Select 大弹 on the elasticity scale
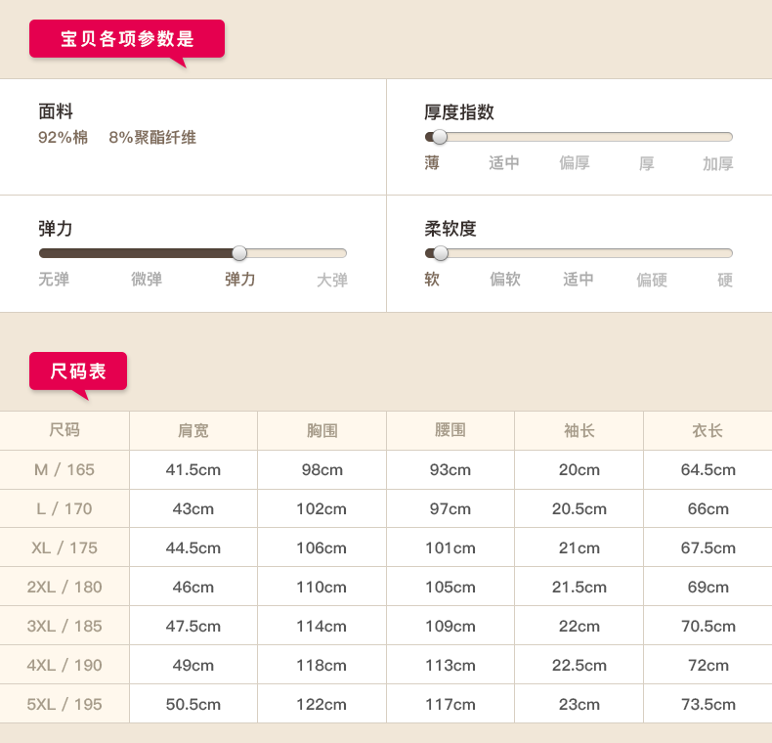Image resolution: width=772 pixels, height=743 pixels. (332, 280)
